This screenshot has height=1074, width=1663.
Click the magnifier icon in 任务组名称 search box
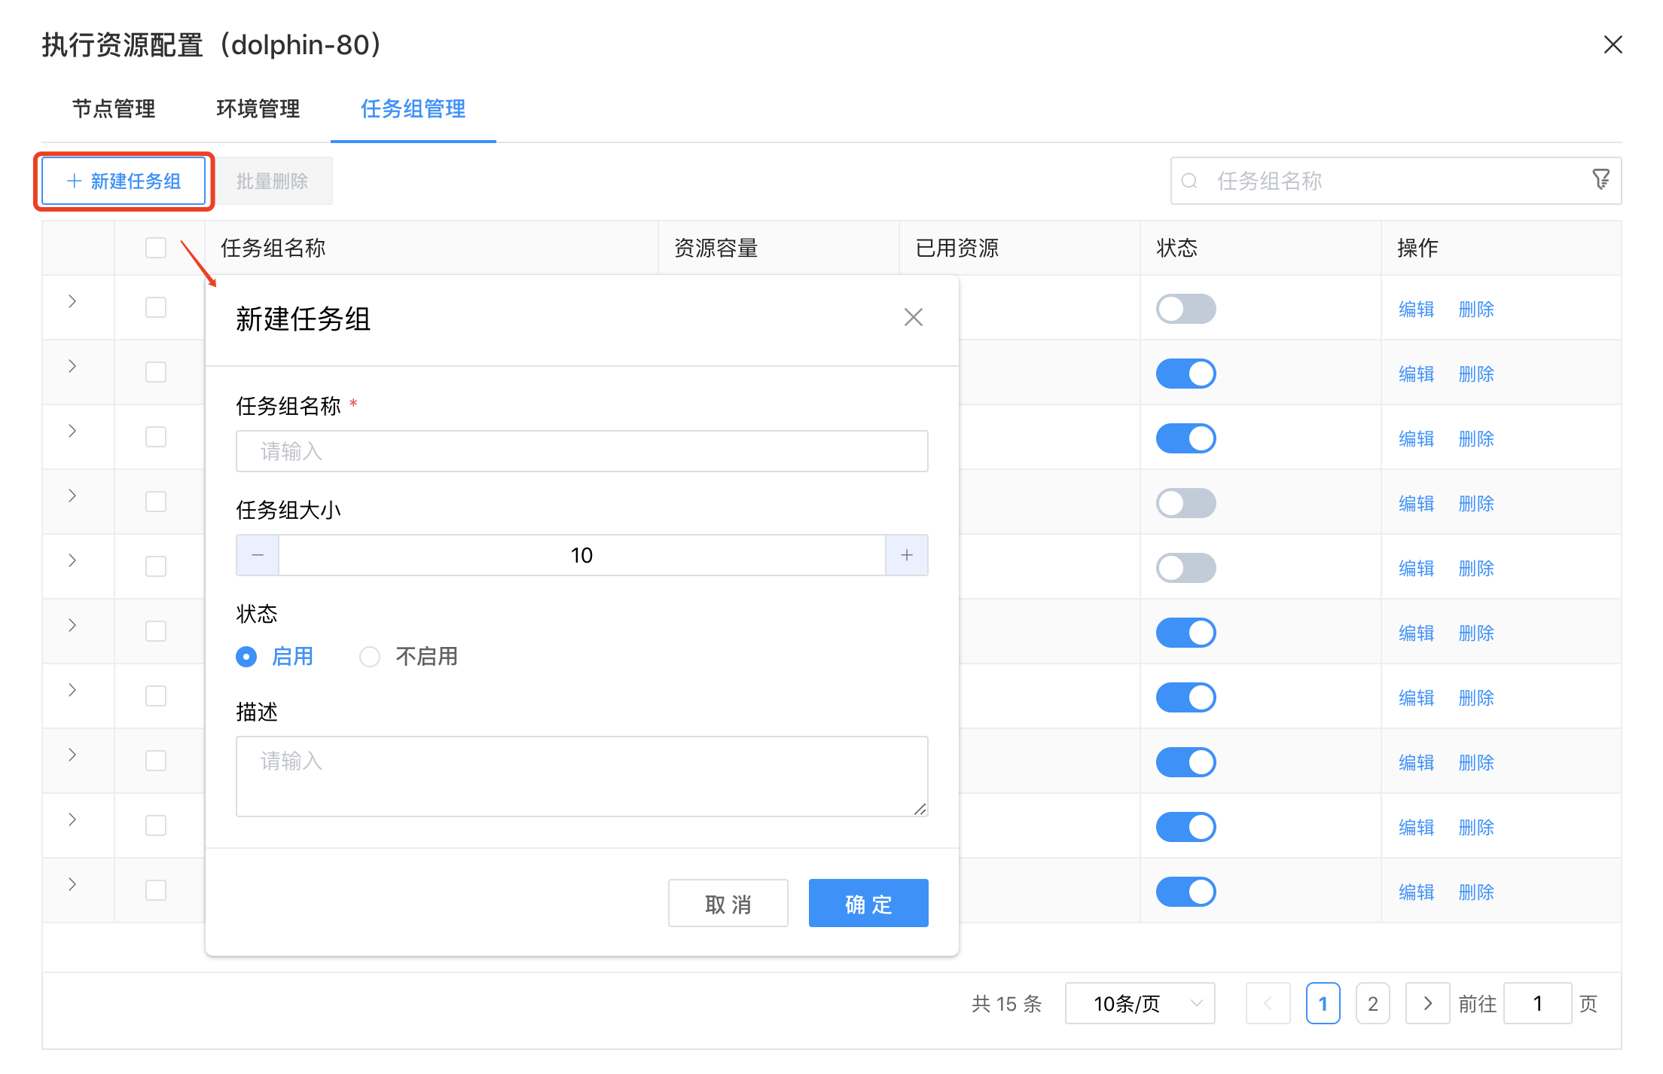pos(1190,180)
